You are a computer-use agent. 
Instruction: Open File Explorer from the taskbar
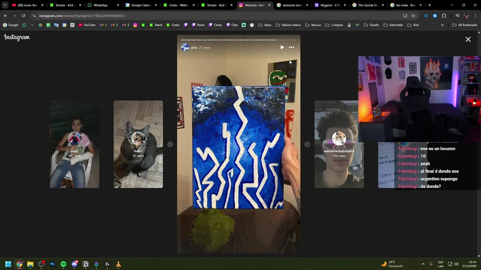pyautogui.click(x=30, y=264)
